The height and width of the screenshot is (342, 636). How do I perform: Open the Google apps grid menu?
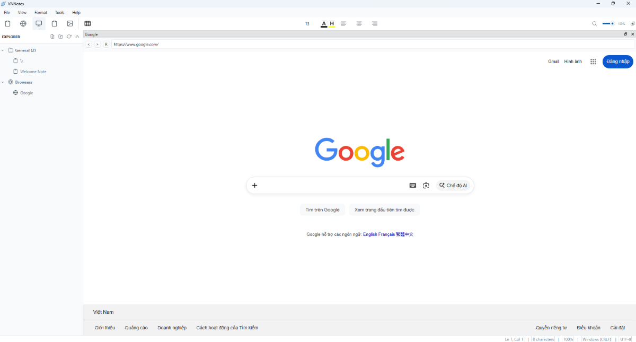click(x=593, y=61)
